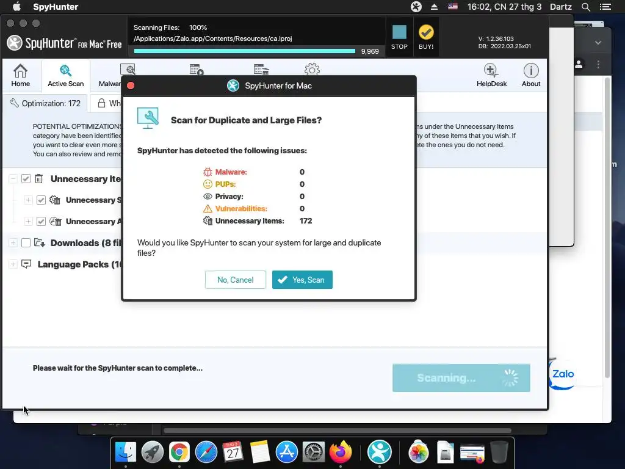Click the Scanning... button
625x469 pixels.
tap(461, 377)
